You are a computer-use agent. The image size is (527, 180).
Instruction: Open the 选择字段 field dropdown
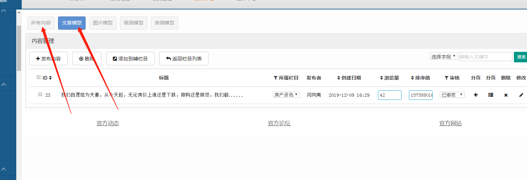pos(444,57)
